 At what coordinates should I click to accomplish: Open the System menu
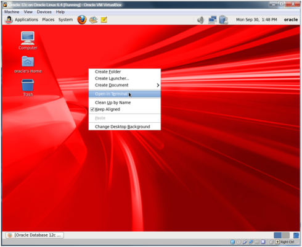click(x=65, y=20)
